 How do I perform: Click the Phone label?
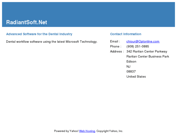click(116, 47)
